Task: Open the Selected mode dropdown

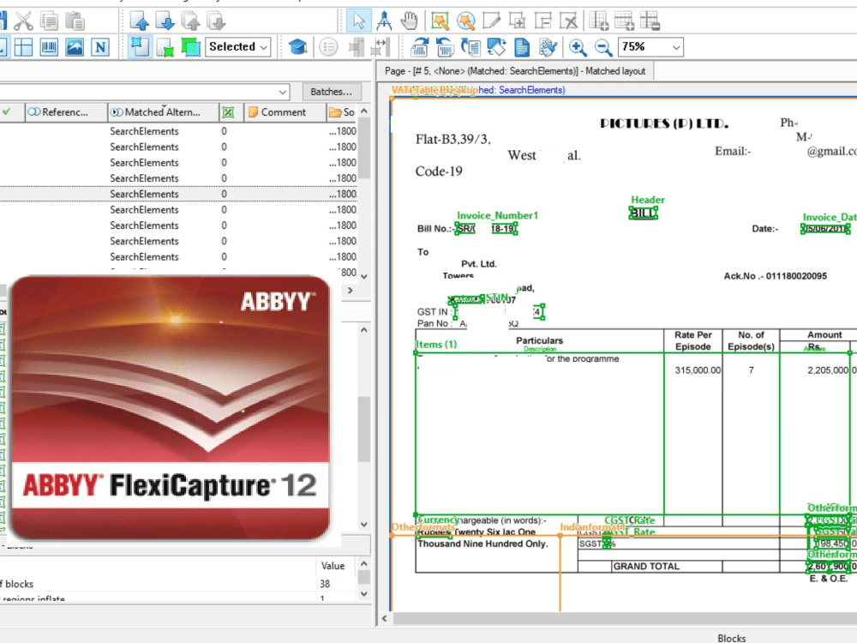Action: [261, 45]
